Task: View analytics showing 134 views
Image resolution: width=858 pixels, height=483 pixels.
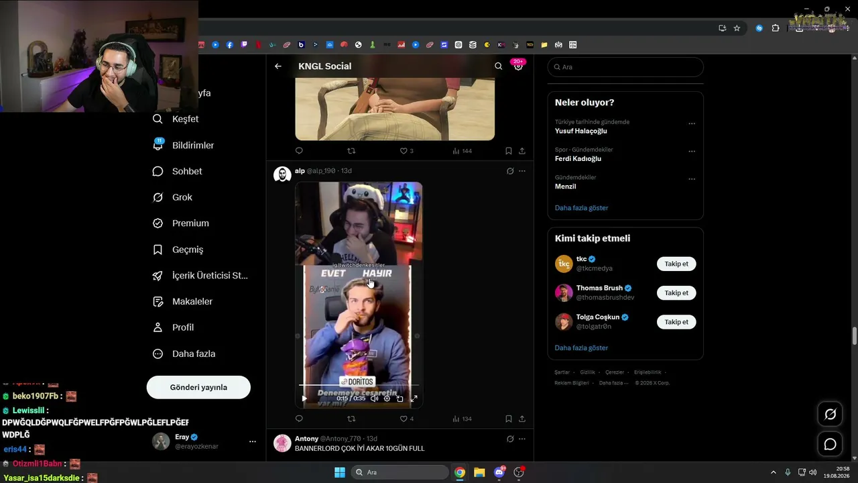Action: click(x=463, y=419)
